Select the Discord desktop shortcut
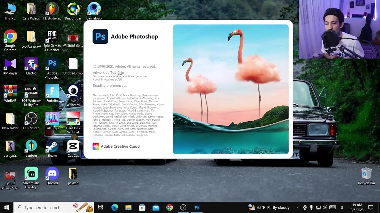The height and width of the screenshot is (213, 380). coord(52,177)
